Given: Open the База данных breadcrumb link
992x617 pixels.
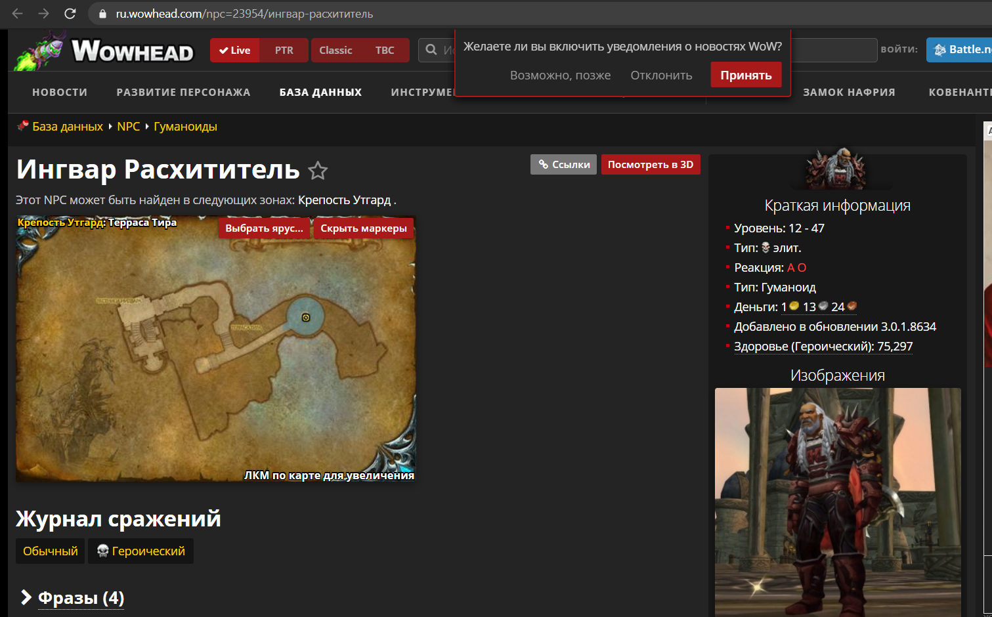Looking at the screenshot, I should click(x=68, y=127).
